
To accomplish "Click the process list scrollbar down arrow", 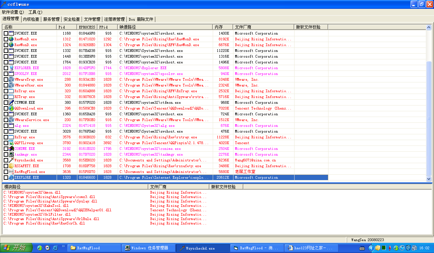I will pyautogui.click(x=428, y=179).
